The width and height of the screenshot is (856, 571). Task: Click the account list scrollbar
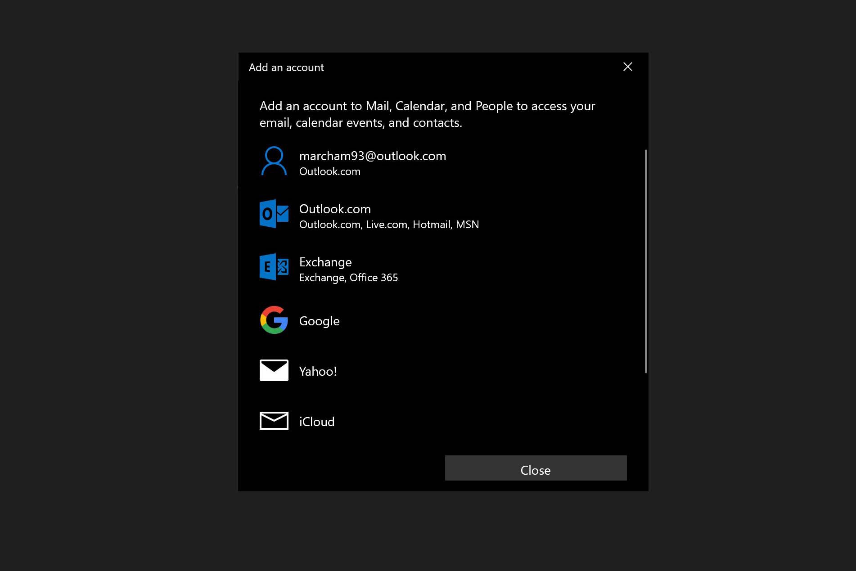pos(646,261)
